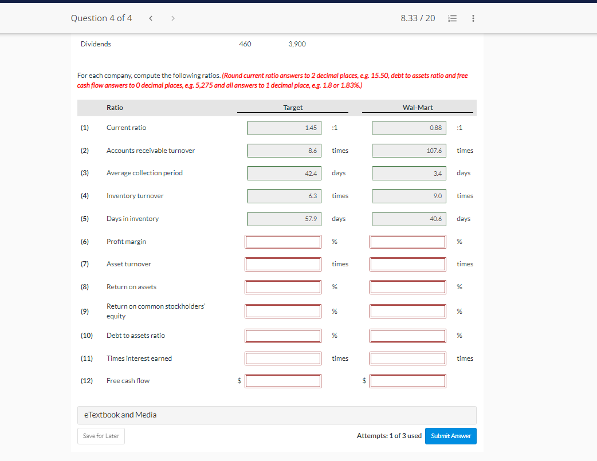Click the Attempts: 1 of 3 used text
The height and width of the screenshot is (461, 597).
coord(389,436)
